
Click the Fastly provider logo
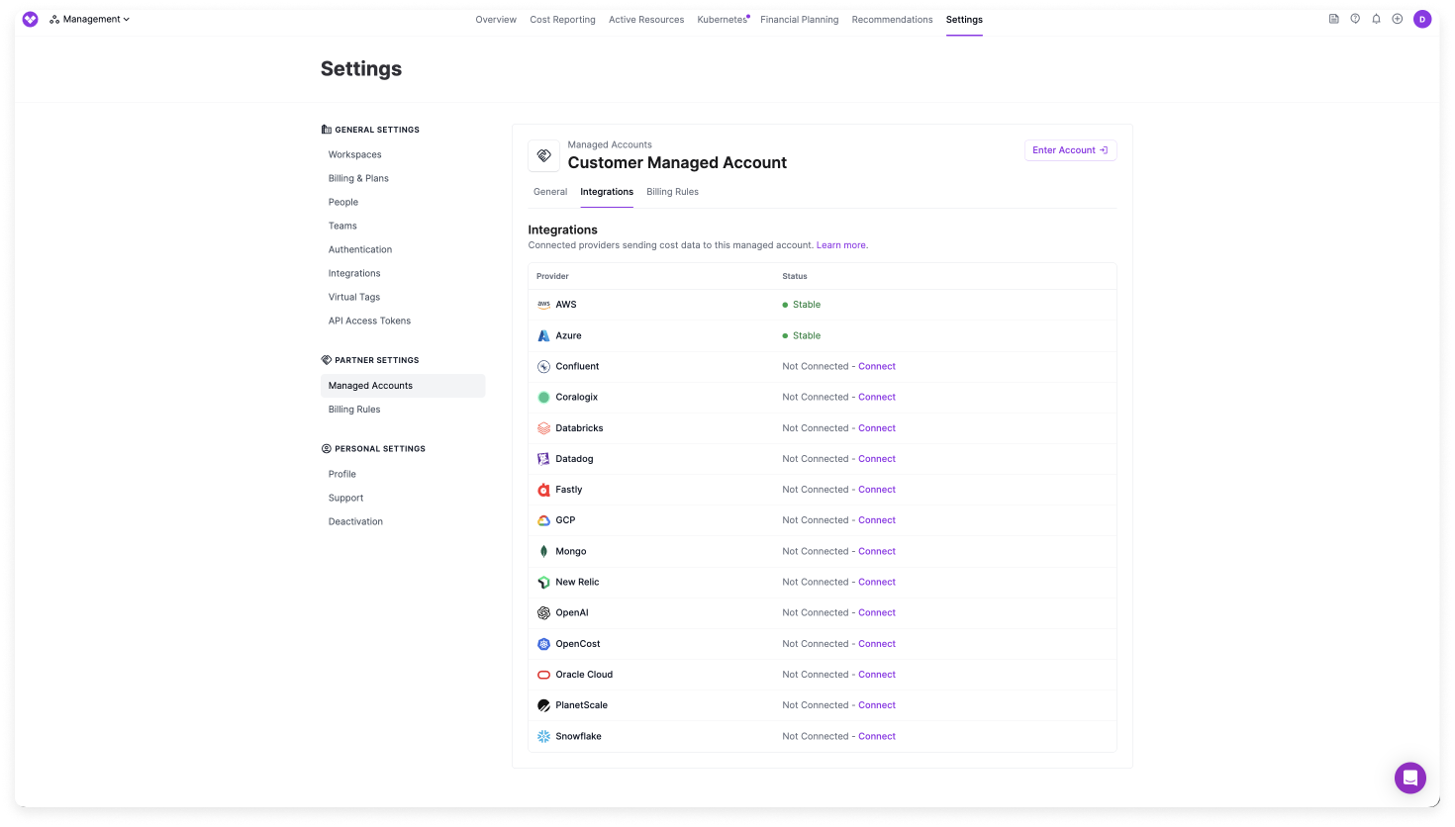(x=543, y=490)
